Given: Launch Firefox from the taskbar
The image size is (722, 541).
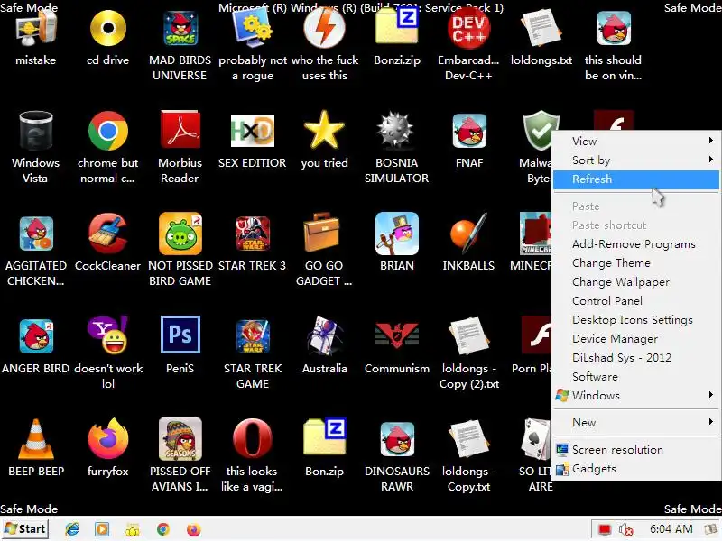Looking at the screenshot, I should pyautogui.click(x=193, y=529).
